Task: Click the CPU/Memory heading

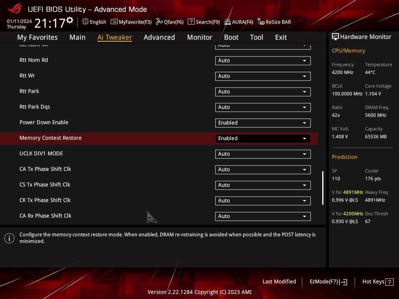Action: 348,51
